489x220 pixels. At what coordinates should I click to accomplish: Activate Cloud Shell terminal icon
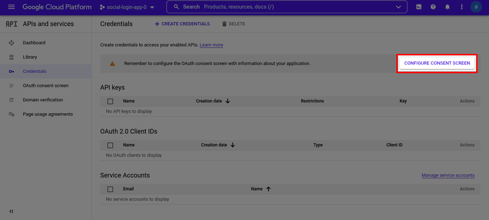pyautogui.click(x=419, y=7)
